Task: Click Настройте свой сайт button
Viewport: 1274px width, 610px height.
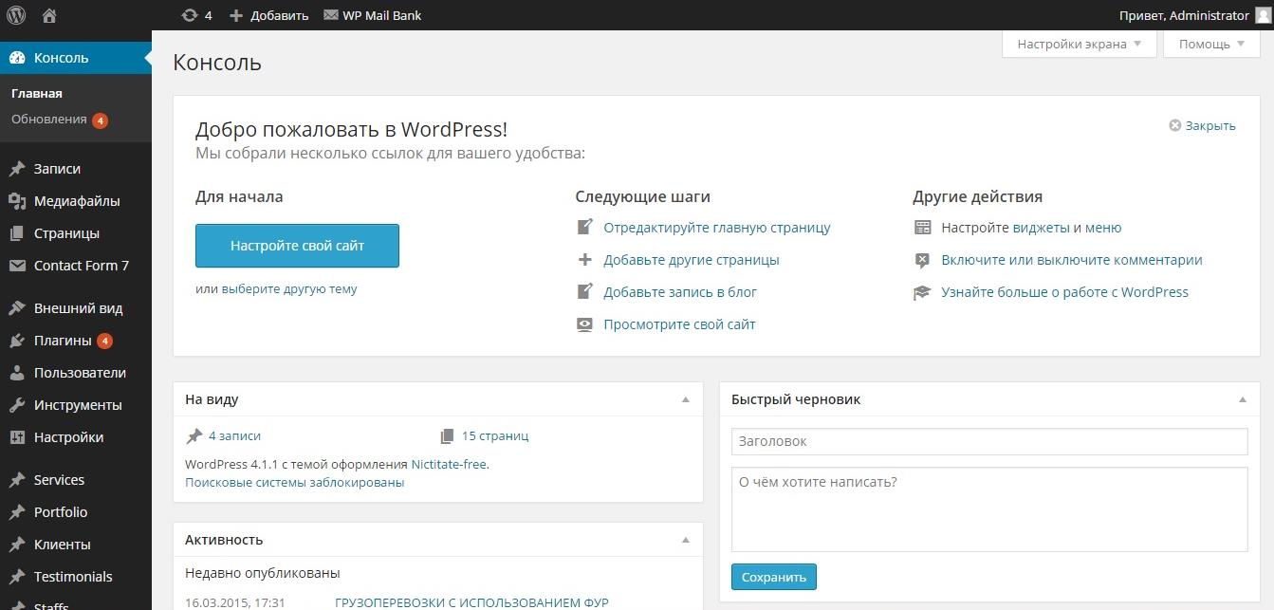Action: (x=297, y=246)
